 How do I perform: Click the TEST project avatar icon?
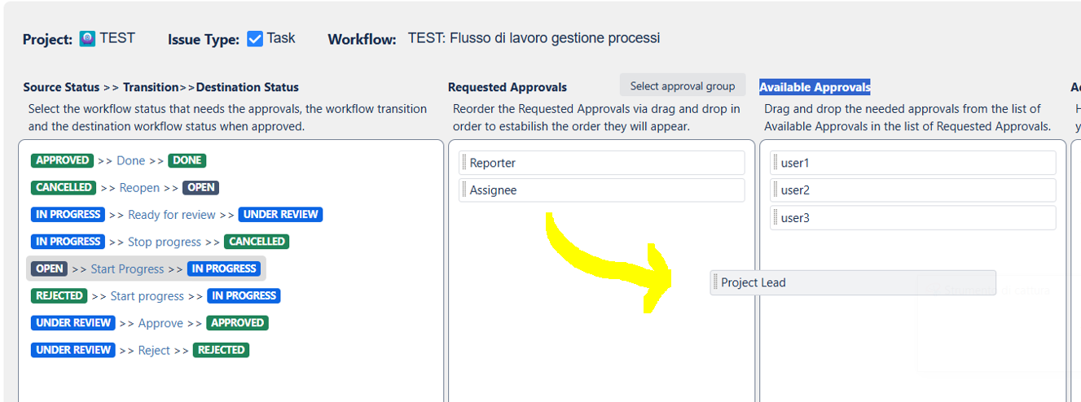(x=87, y=38)
